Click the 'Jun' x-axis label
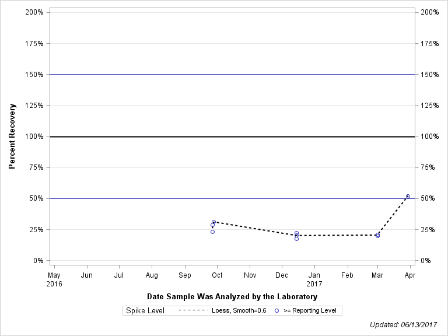This screenshot has width=448, height=336. (87, 275)
